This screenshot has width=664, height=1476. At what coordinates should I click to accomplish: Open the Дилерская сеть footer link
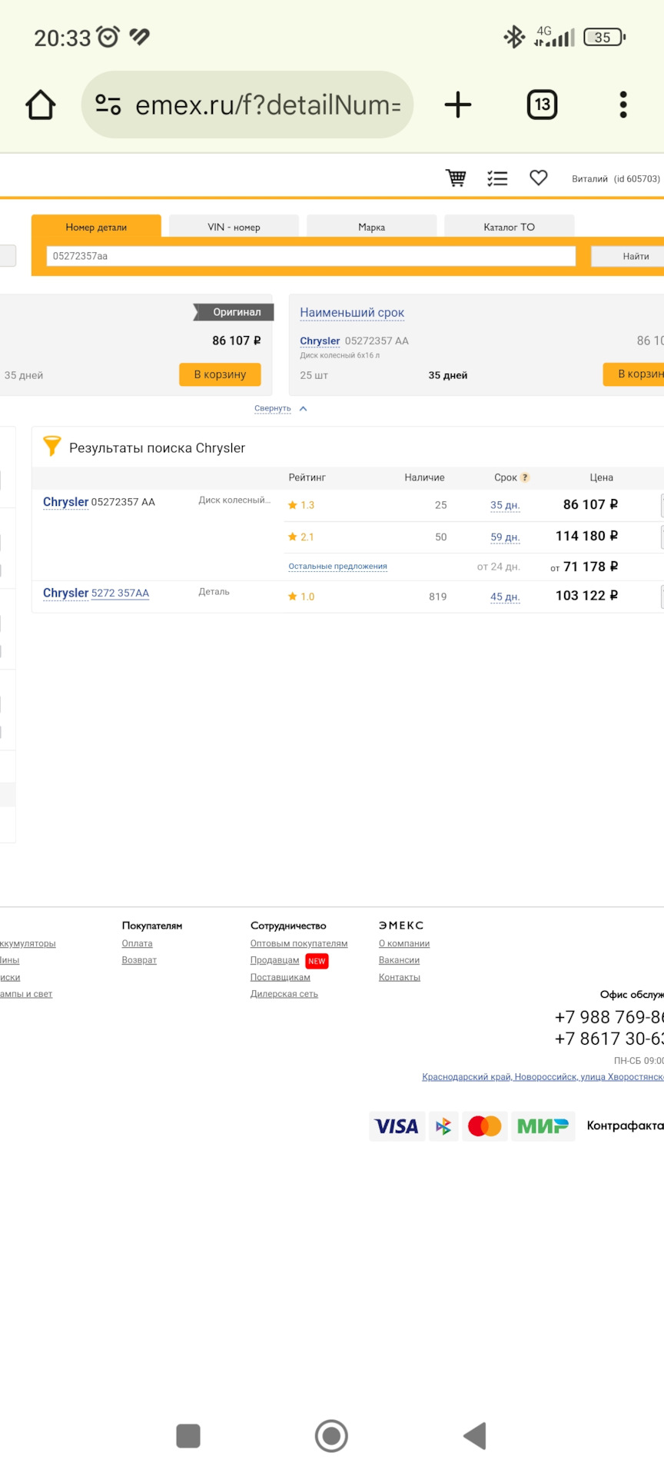[284, 994]
